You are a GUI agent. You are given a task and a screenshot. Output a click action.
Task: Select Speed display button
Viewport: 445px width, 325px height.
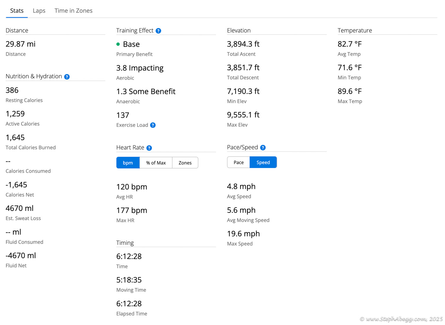[263, 162]
